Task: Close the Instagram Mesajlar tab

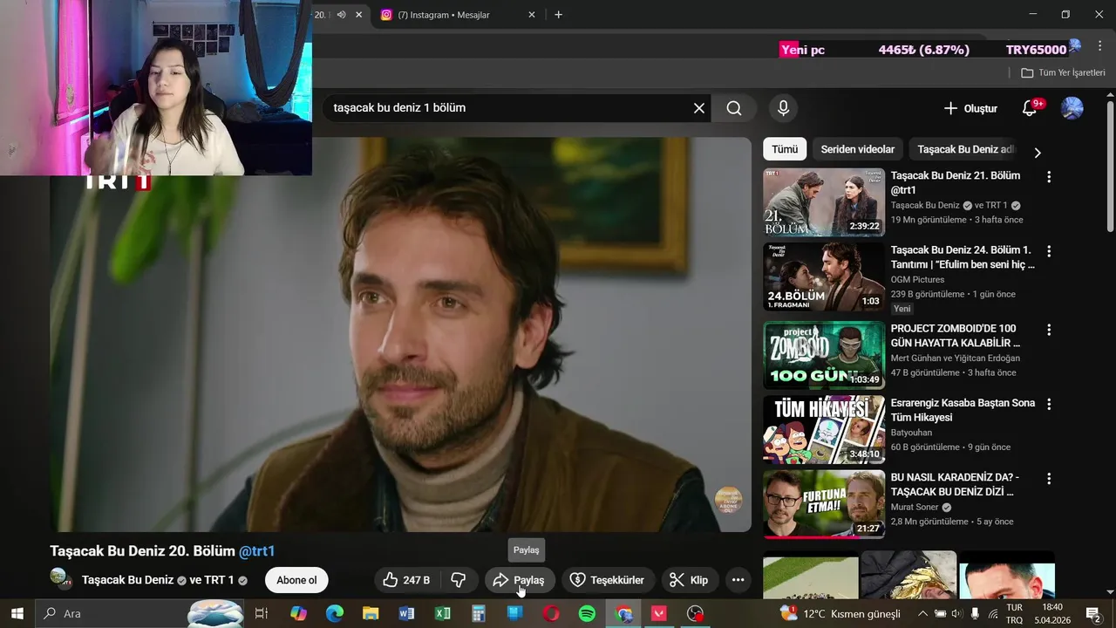Action: coord(532,15)
